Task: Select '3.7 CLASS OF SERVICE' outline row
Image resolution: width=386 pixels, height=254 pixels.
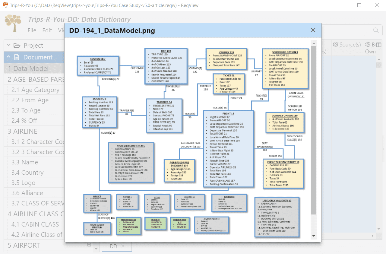Action: [x=34, y=203]
